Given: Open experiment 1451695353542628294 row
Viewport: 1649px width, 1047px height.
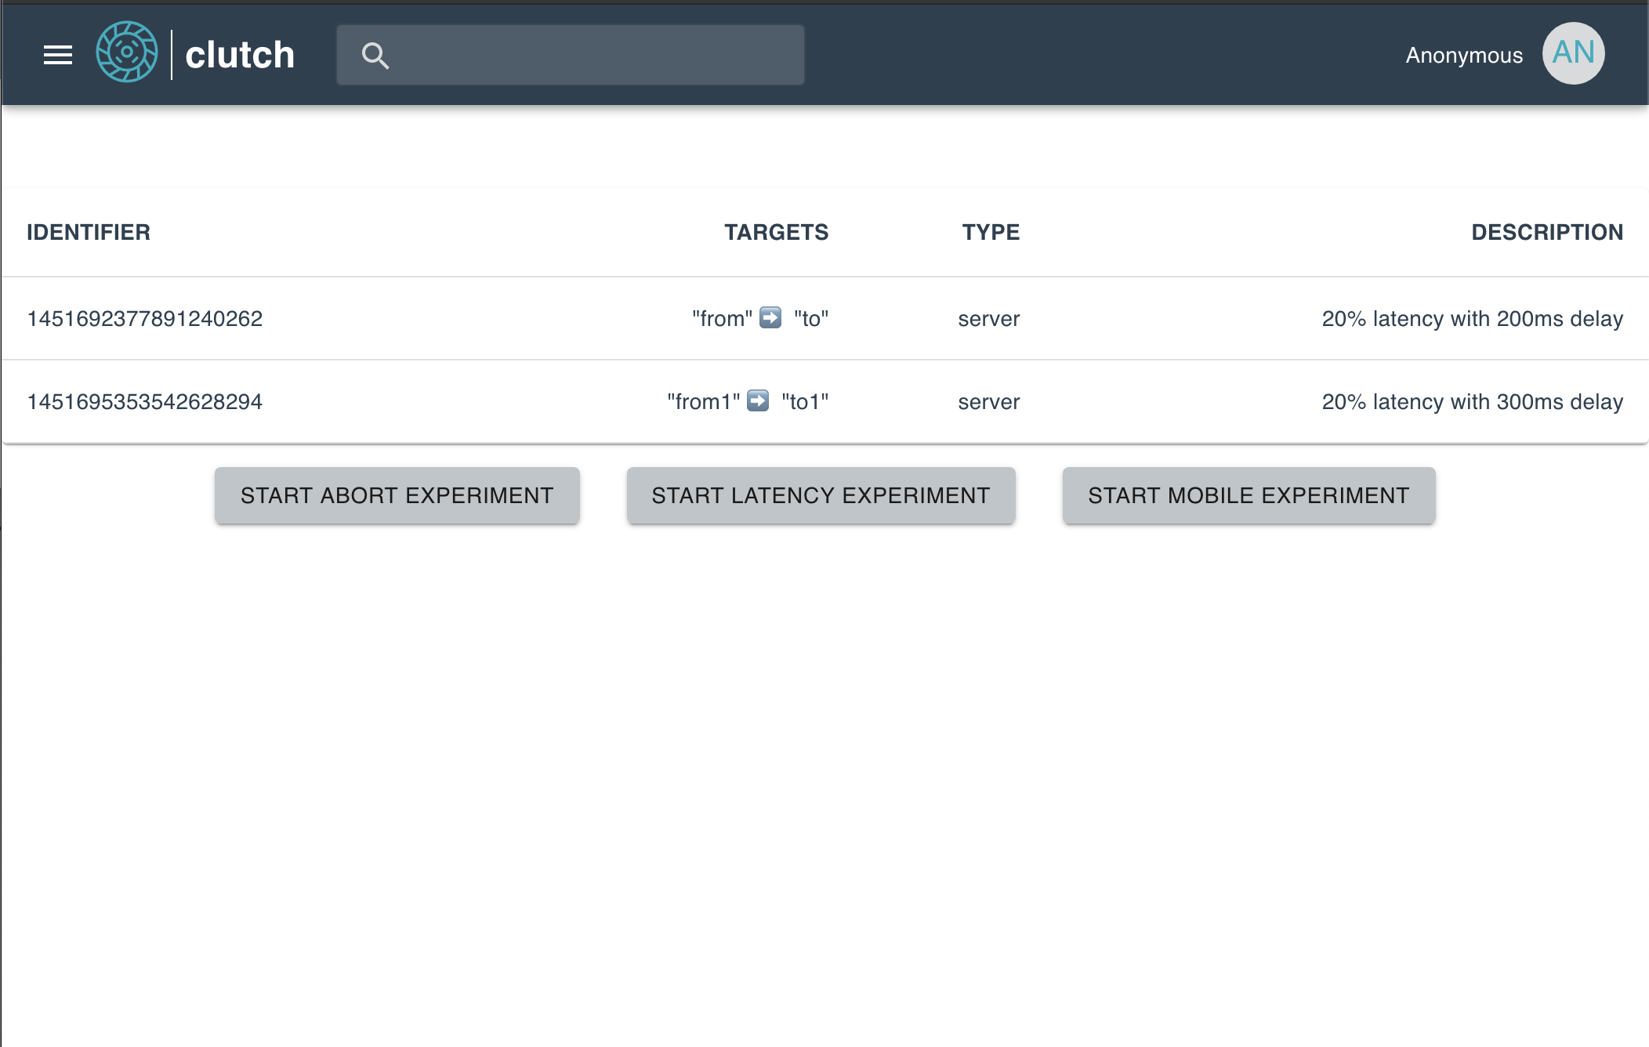Looking at the screenshot, I should tap(145, 402).
